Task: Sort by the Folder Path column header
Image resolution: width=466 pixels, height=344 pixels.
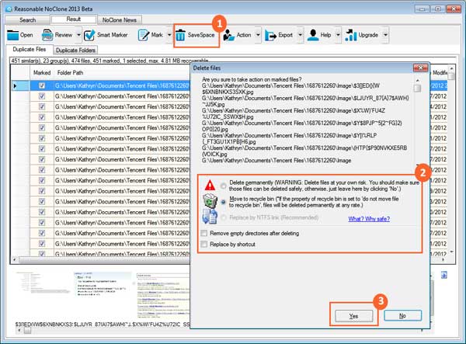Action: (70, 72)
